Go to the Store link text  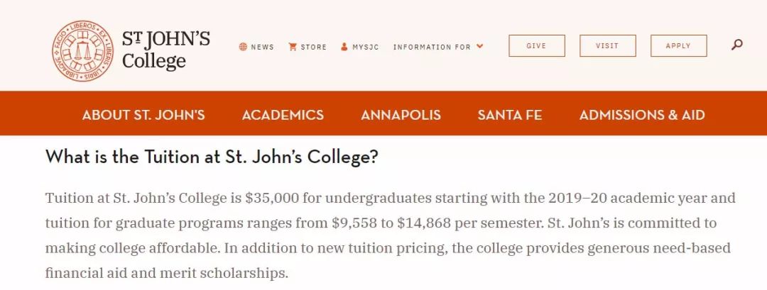[x=313, y=47]
